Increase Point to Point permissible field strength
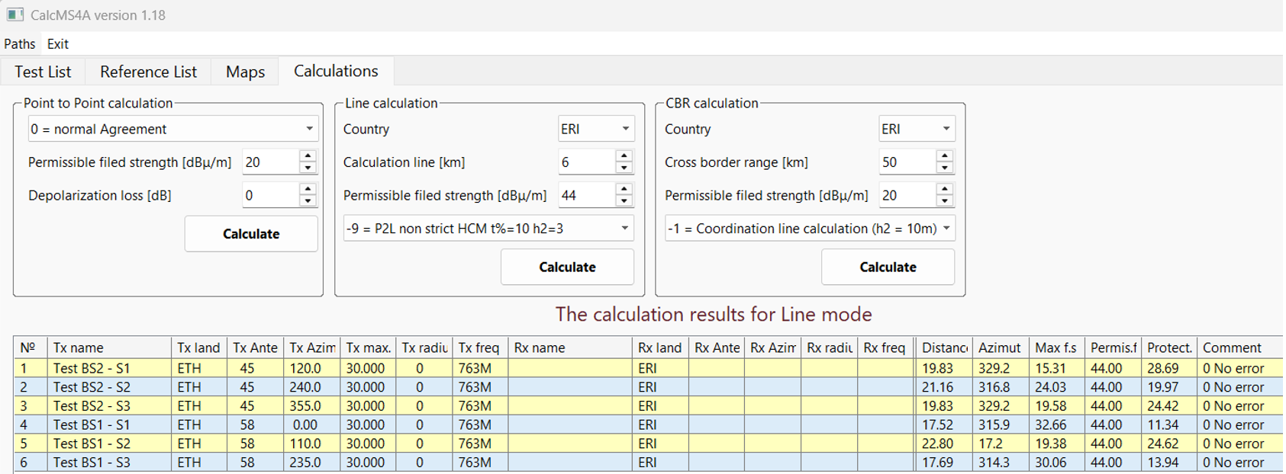The width and height of the screenshot is (1286, 474). (x=308, y=156)
